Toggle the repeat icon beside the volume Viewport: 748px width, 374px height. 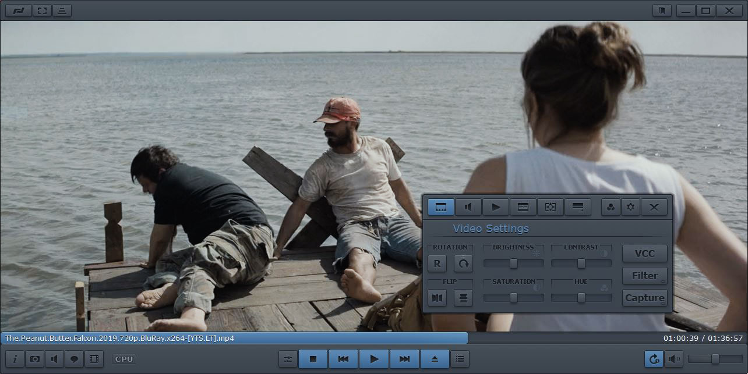(654, 359)
